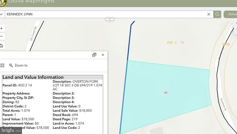Open the Advanced search button
Image resolution: width=237 pixels, height=134 pixels.
230,14
